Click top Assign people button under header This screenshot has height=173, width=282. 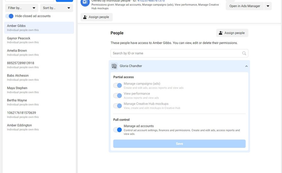pos(97,17)
